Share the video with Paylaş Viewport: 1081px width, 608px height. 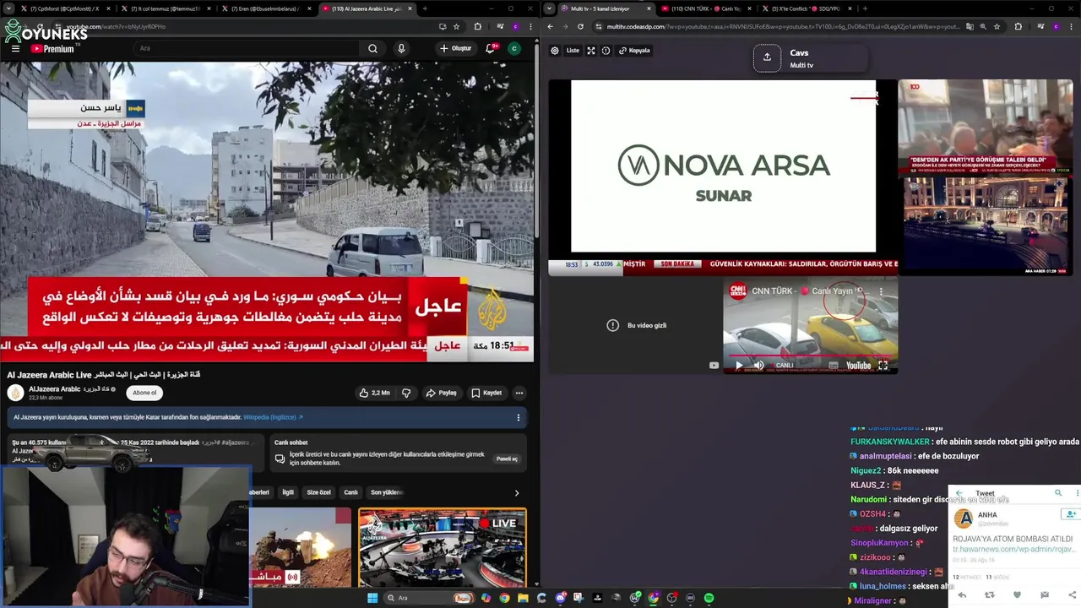(442, 393)
